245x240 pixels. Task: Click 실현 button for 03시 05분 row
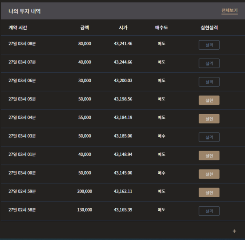(209, 100)
